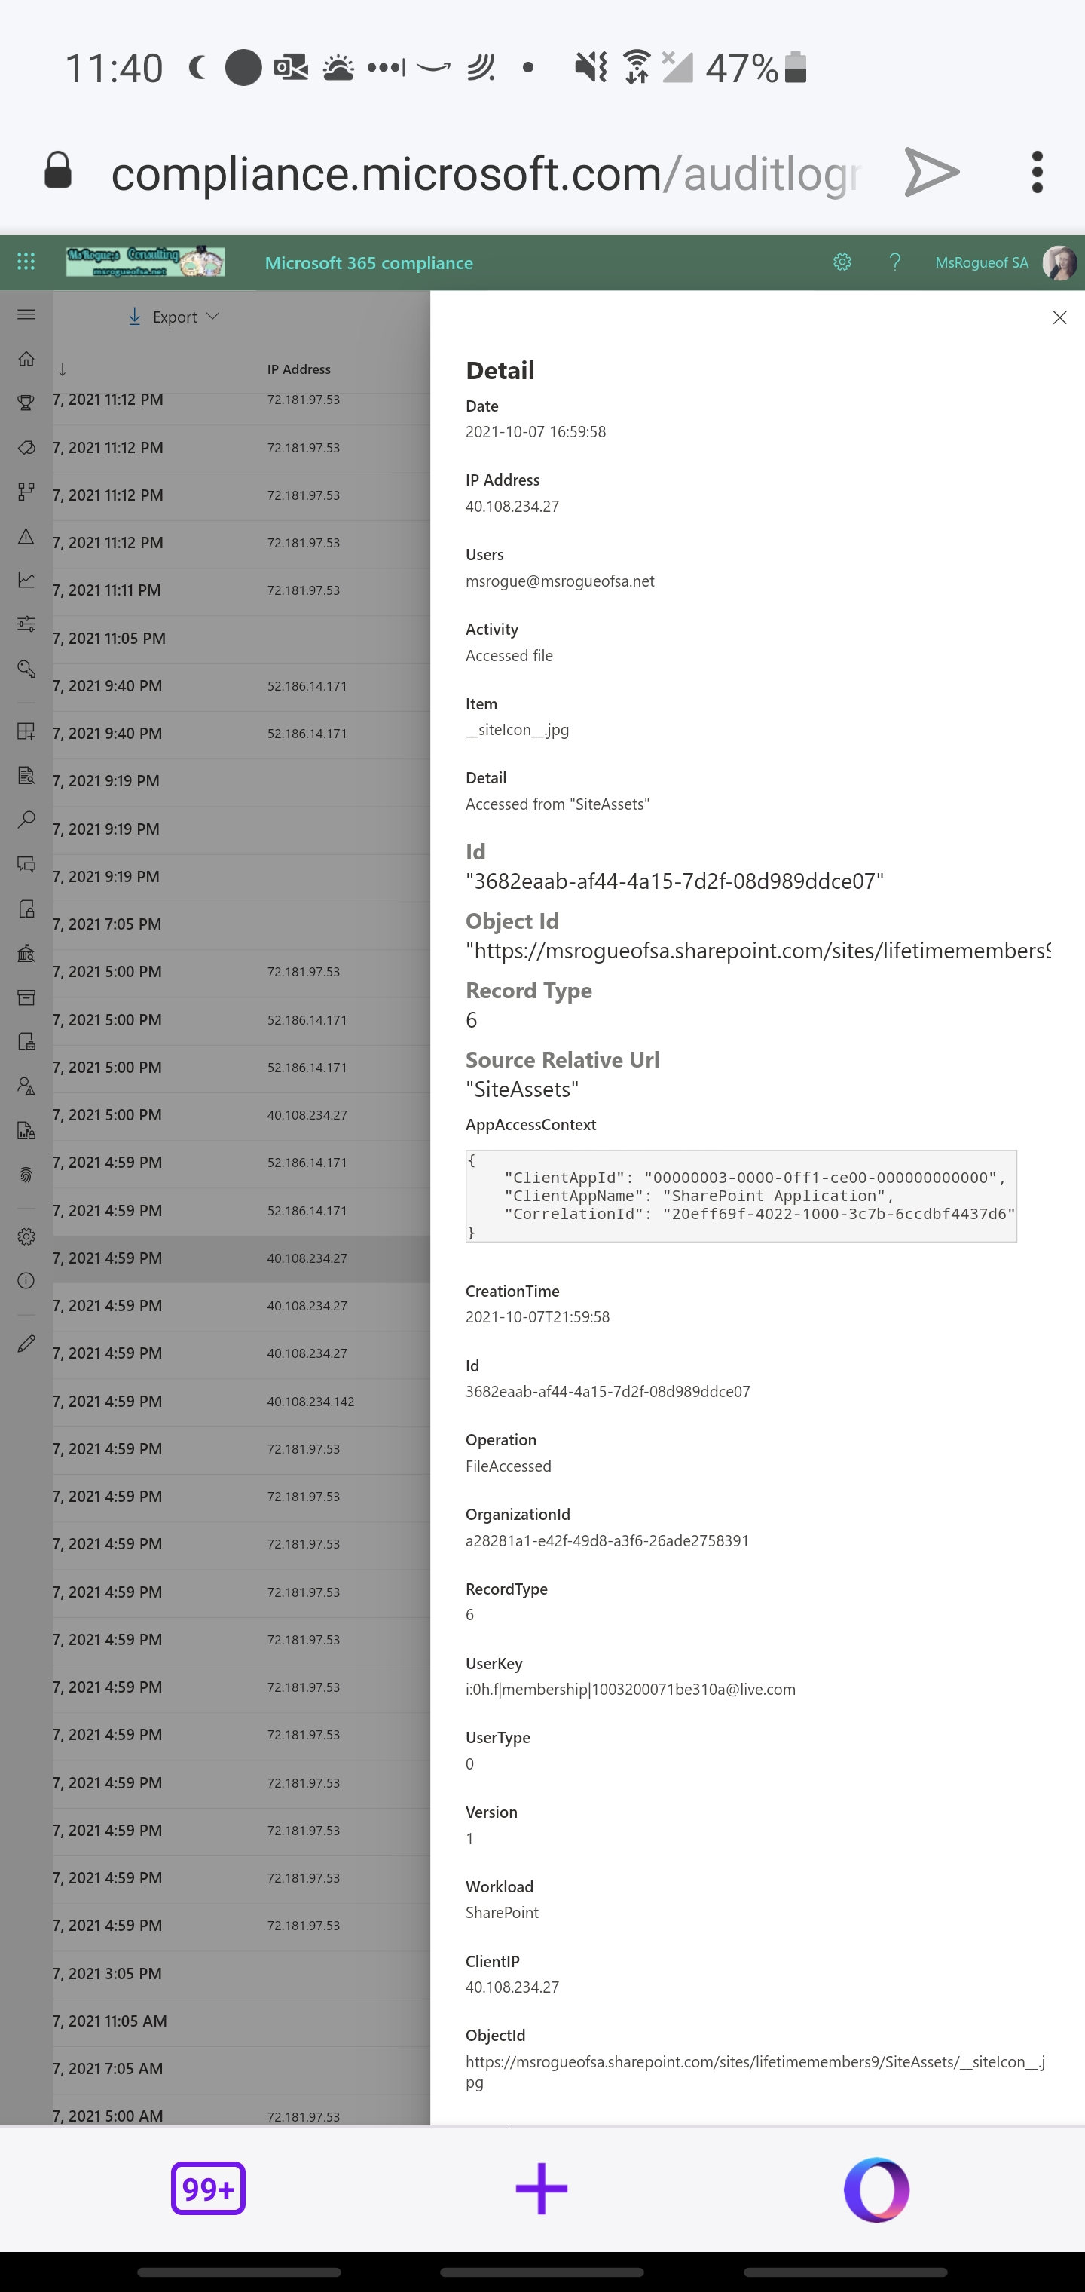1085x2292 pixels.
Task: Click the pencil customize icon in sidebar
Action: point(26,1344)
